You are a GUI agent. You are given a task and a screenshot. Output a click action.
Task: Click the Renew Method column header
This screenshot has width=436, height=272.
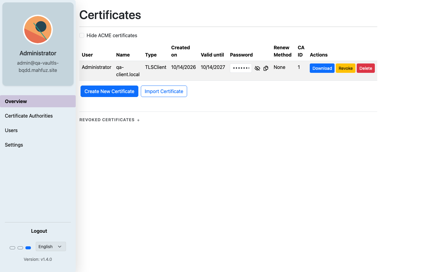[x=282, y=51]
